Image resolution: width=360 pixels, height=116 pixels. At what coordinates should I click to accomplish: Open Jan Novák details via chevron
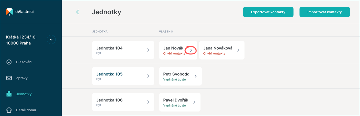pos(191,50)
